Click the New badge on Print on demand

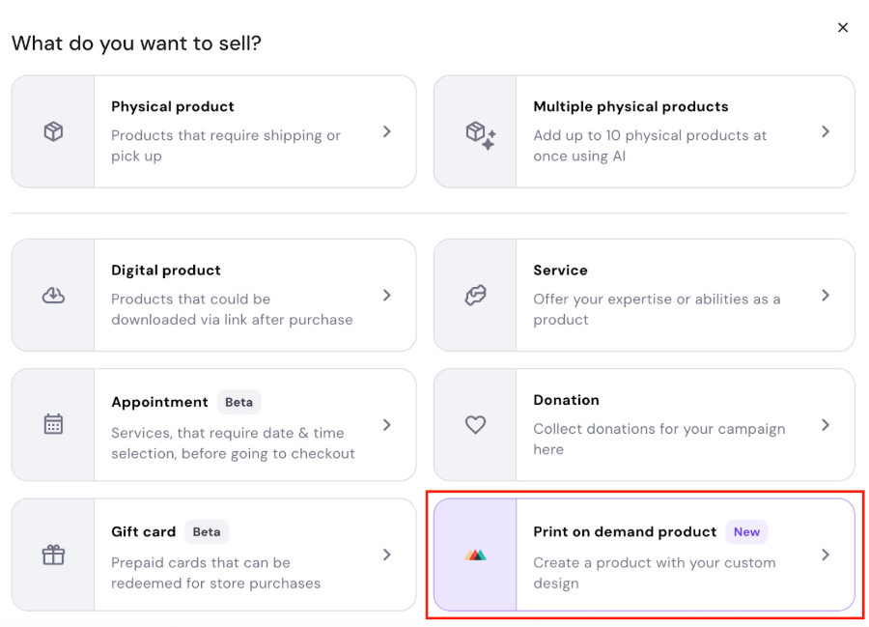[x=746, y=531]
